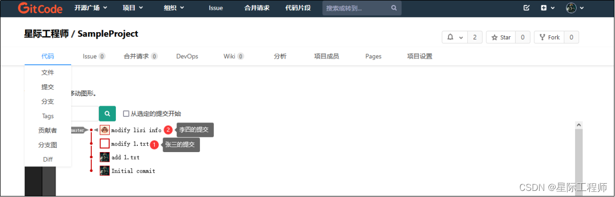Click commit text 'add 1.txt'
This screenshot has width=615, height=197.
126,158
